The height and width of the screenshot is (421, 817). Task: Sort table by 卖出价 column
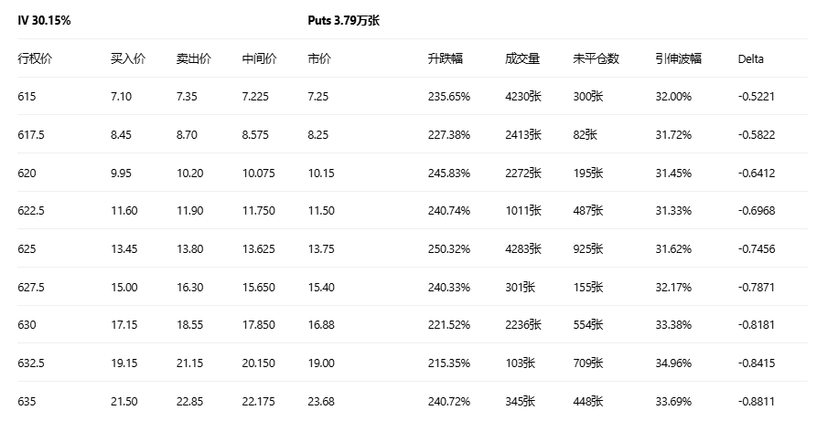tap(193, 59)
